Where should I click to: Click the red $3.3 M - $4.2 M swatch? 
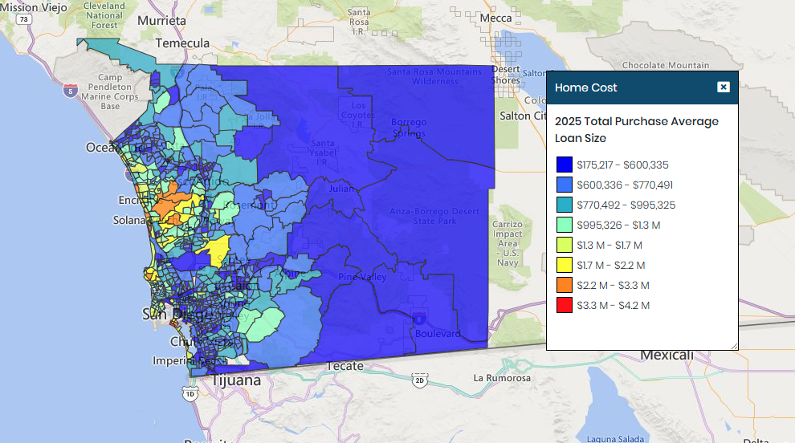point(565,305)
